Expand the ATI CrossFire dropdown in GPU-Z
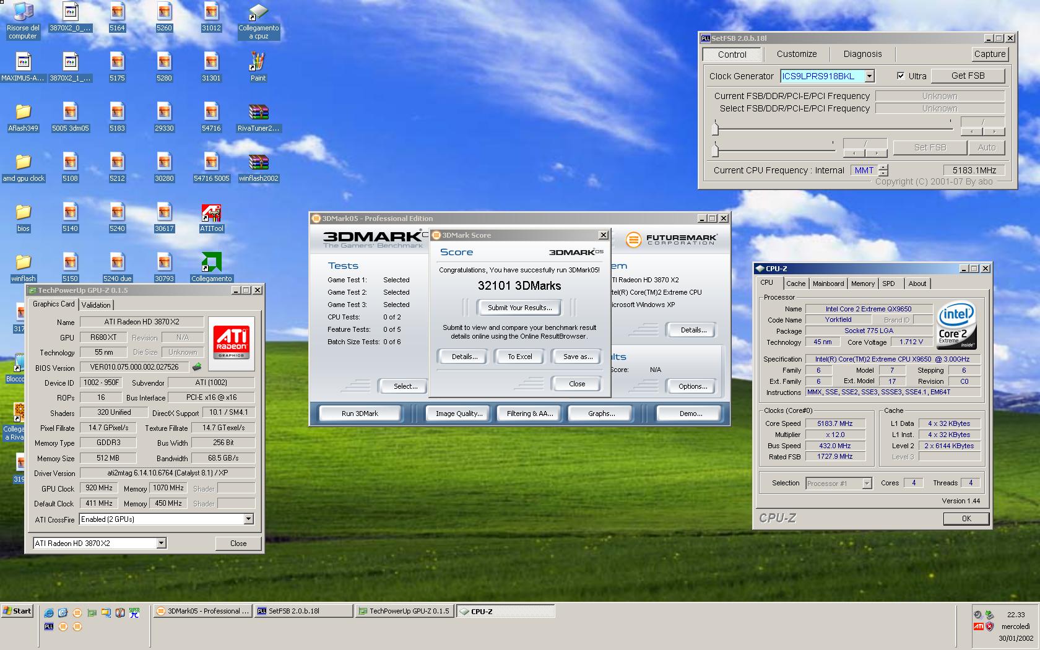 [248, 519]
